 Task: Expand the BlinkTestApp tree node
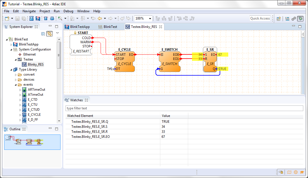(x=11, y=45)
